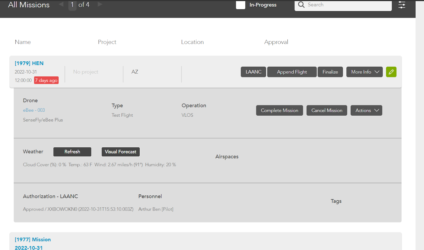This screenshot has width=424, height=250.
Task: Click the 'Tags' label
Action: (x=336, y=201)
